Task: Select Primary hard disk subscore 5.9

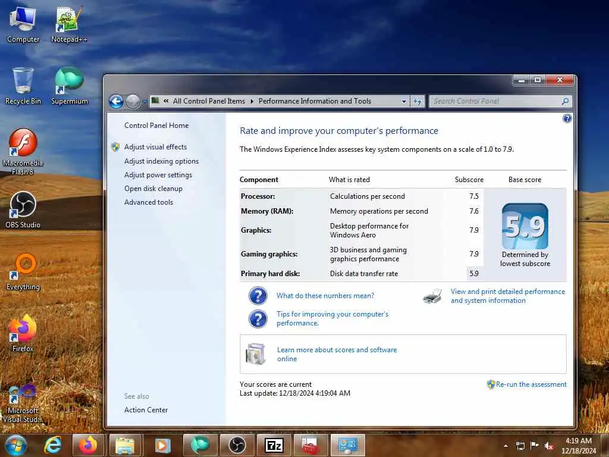Action: (x=474, y=274)
